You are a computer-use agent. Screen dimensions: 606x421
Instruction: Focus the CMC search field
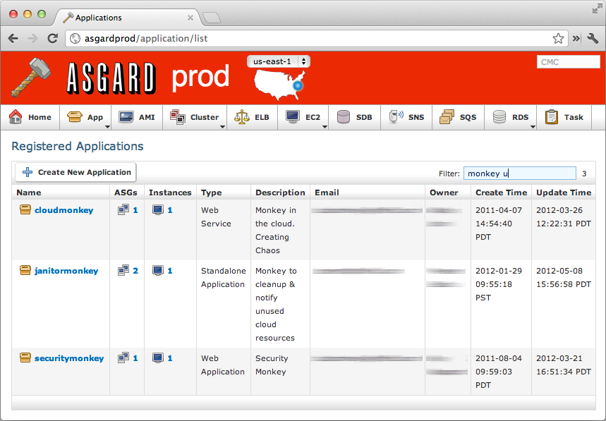[x=568, y=62]
